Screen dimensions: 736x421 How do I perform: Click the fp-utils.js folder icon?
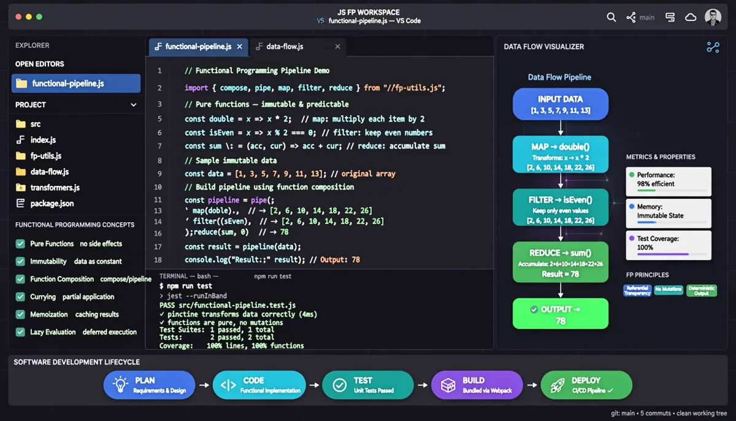tap(21, 156)
